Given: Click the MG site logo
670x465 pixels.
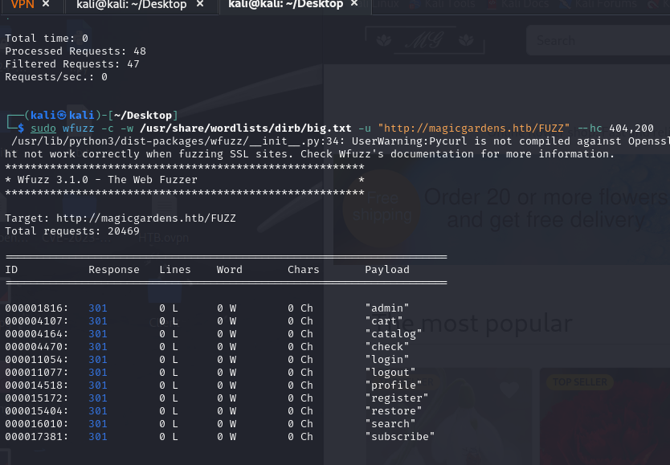Looking at the screenshot, I should tap(423, 40).
